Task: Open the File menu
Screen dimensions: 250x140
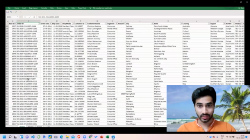Action: pyautogui.click(x=9, y=8)
